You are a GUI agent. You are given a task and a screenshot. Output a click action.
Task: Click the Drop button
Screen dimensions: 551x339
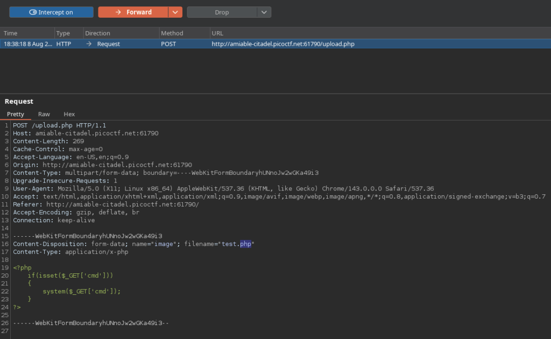coord(222,12)
